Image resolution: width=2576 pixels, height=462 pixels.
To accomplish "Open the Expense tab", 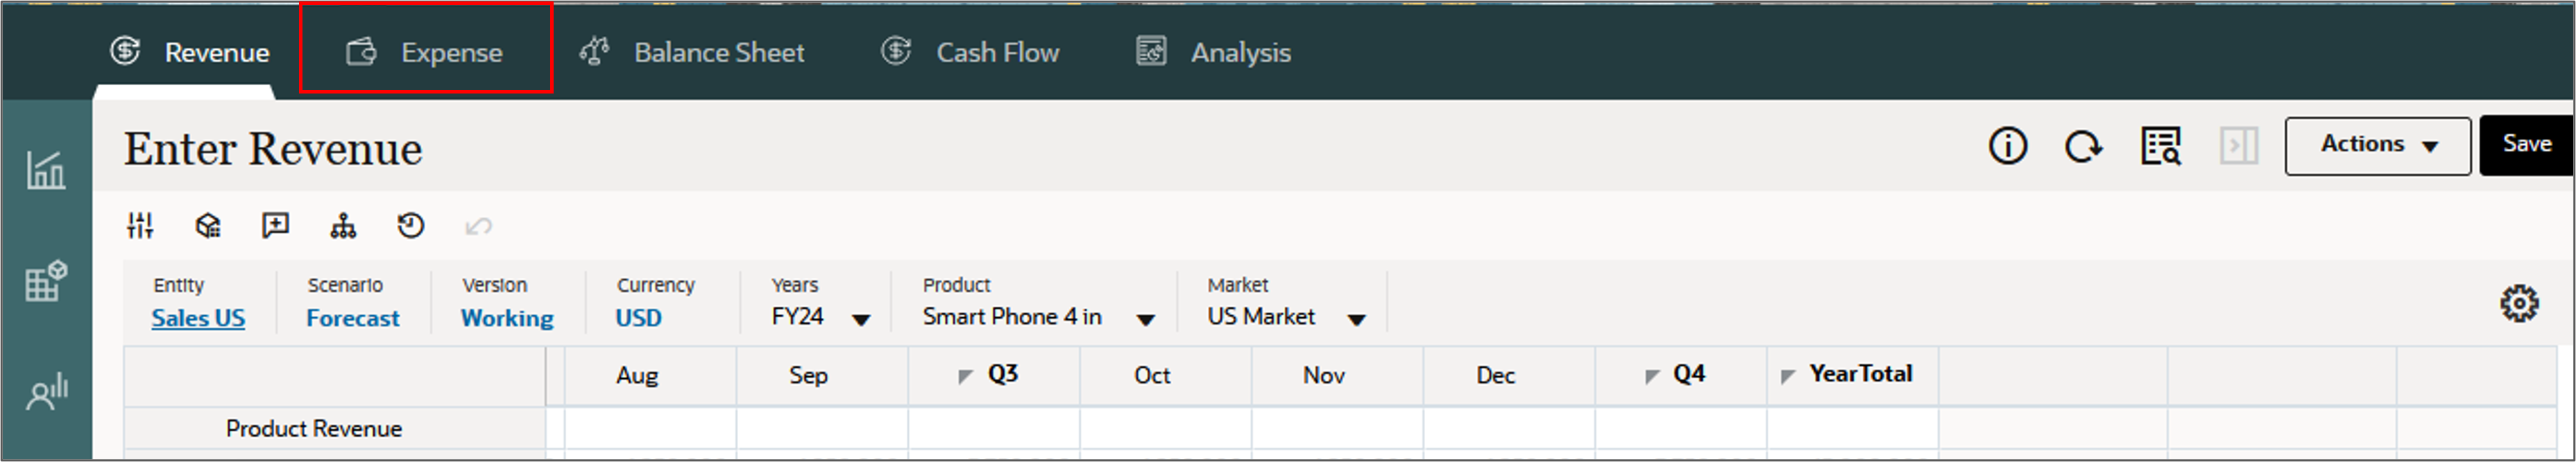I will tap(425, 52).
